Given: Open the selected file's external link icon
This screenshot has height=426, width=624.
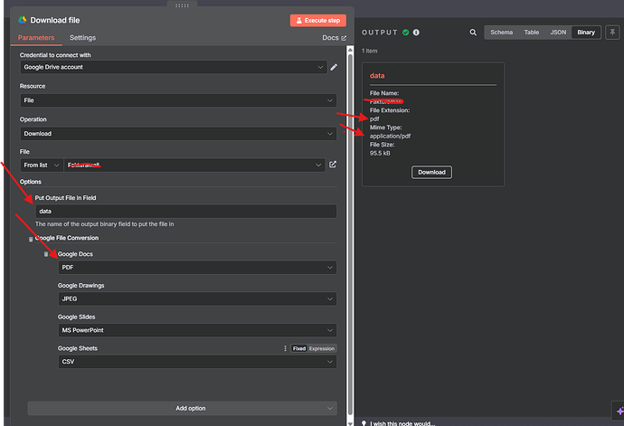Looking at the screenshot, I should pos(333,165).
